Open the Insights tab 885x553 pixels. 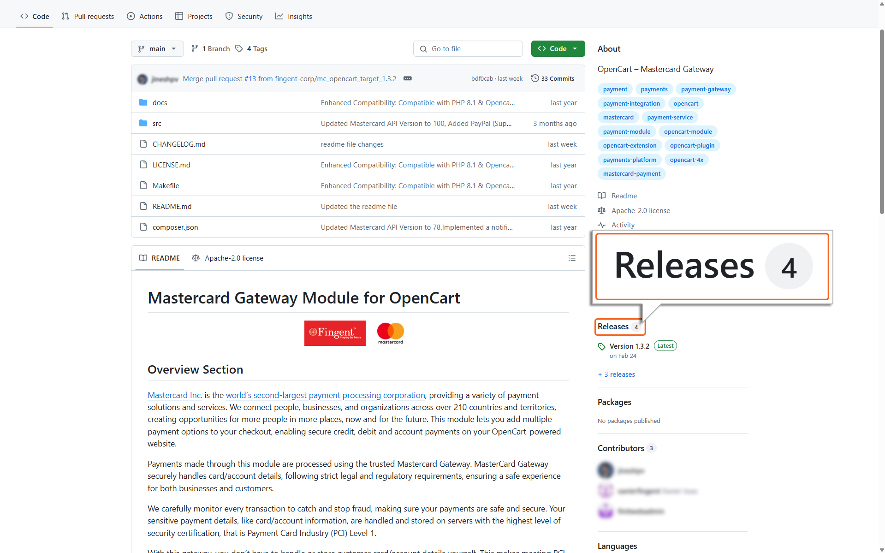[x=294, y=17]
